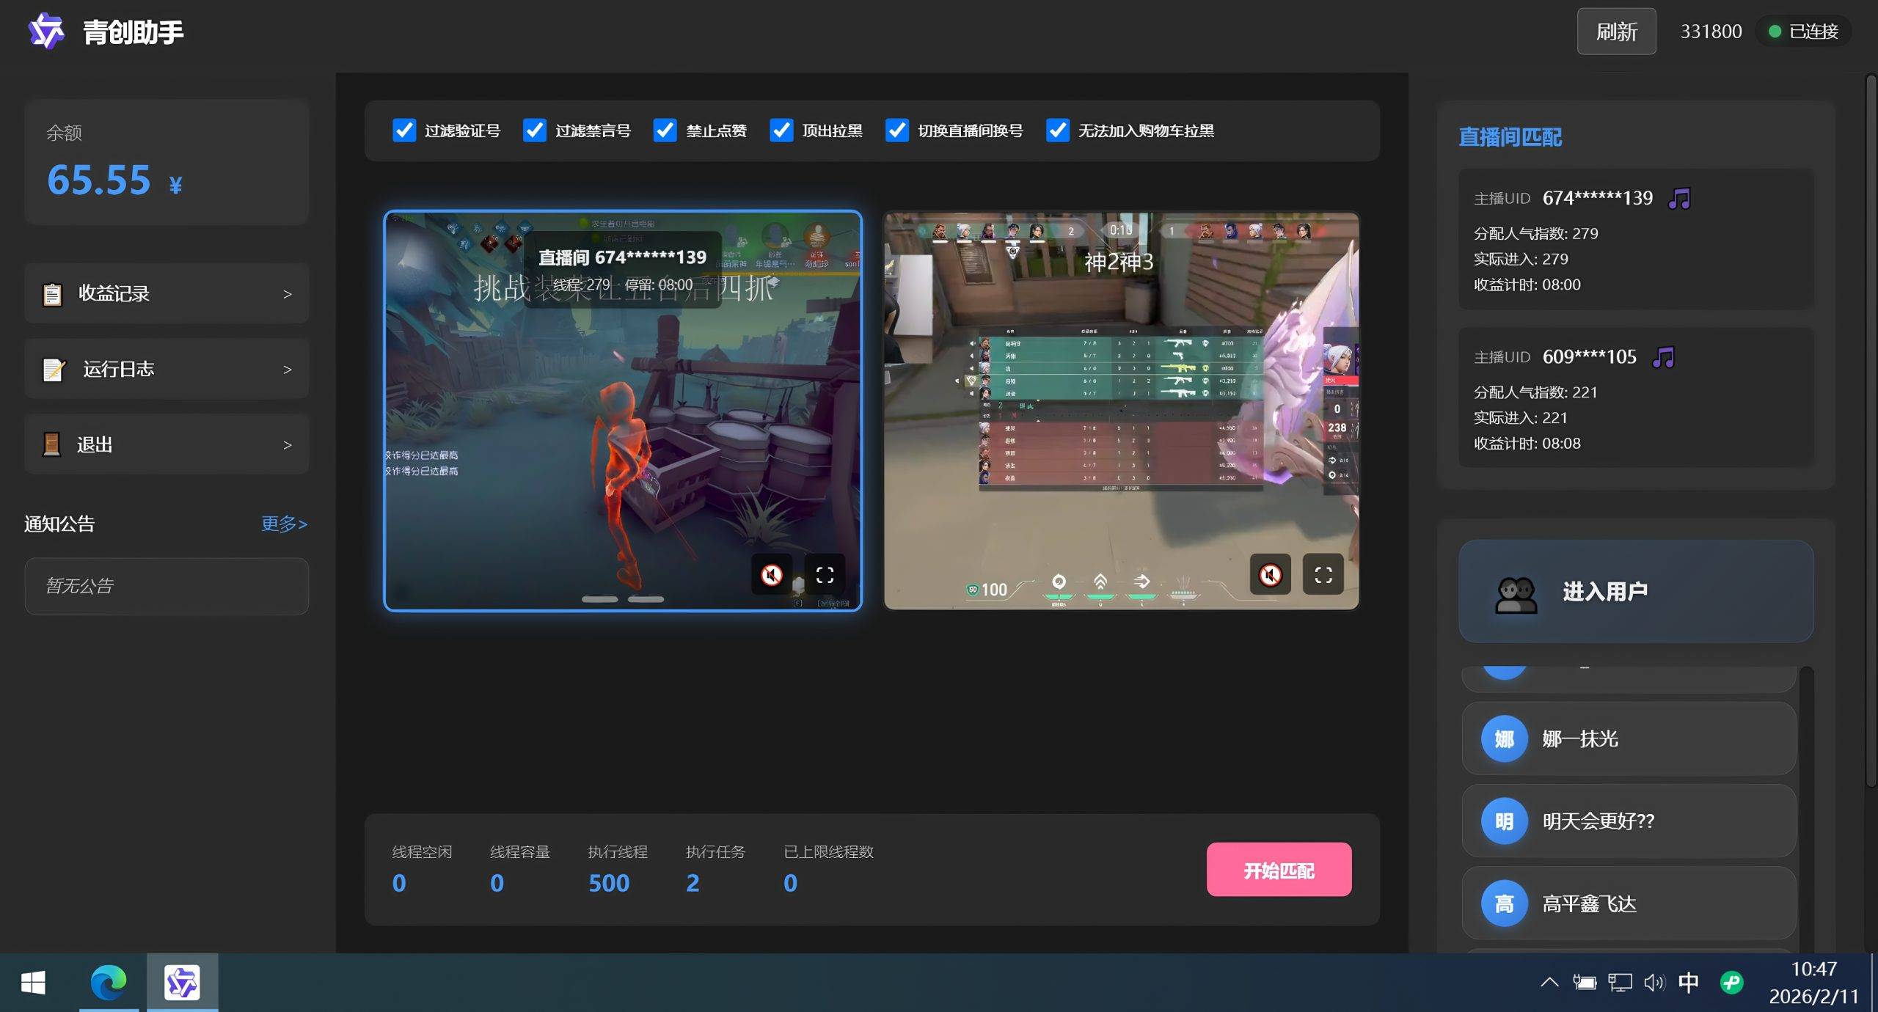The height and width of the screenshot is (1012, 1878).
Task: Expand the 收益记录 menu arrow
Action: click(x=288, y=294)
